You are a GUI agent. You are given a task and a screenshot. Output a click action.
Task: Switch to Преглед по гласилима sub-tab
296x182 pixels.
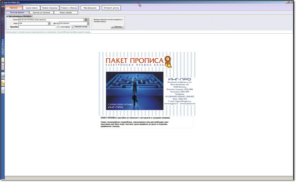point(42,12)
